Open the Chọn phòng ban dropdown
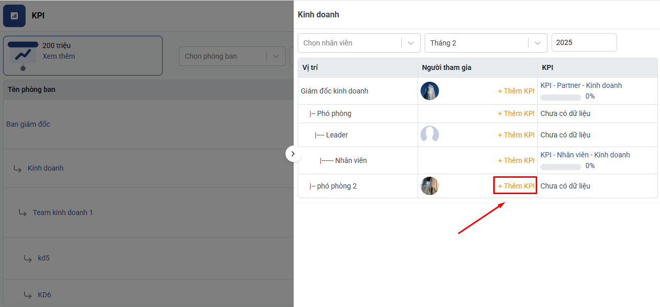660x307 pixels. coord(231,56)
